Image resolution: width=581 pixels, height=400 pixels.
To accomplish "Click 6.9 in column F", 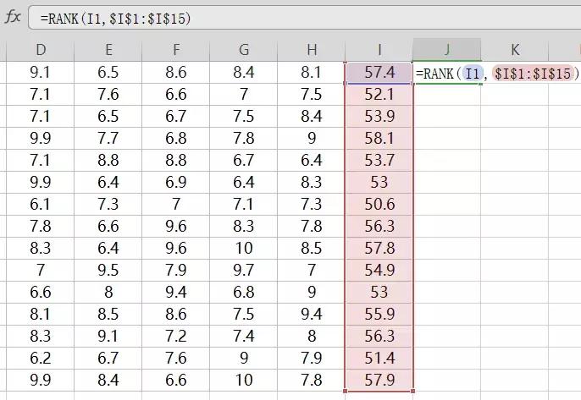I will click(176, 183).
